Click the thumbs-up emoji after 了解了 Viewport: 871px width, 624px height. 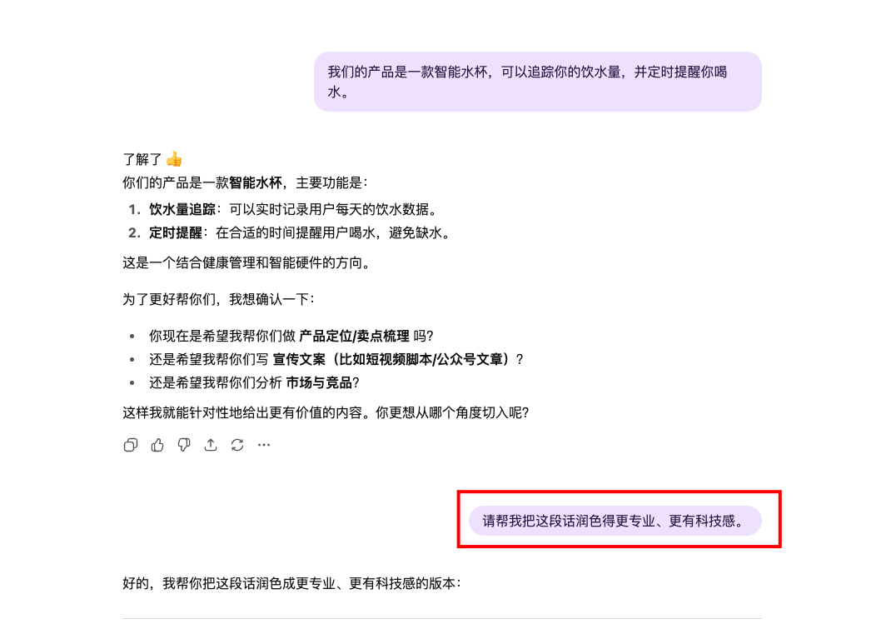(x=174, y=159)
